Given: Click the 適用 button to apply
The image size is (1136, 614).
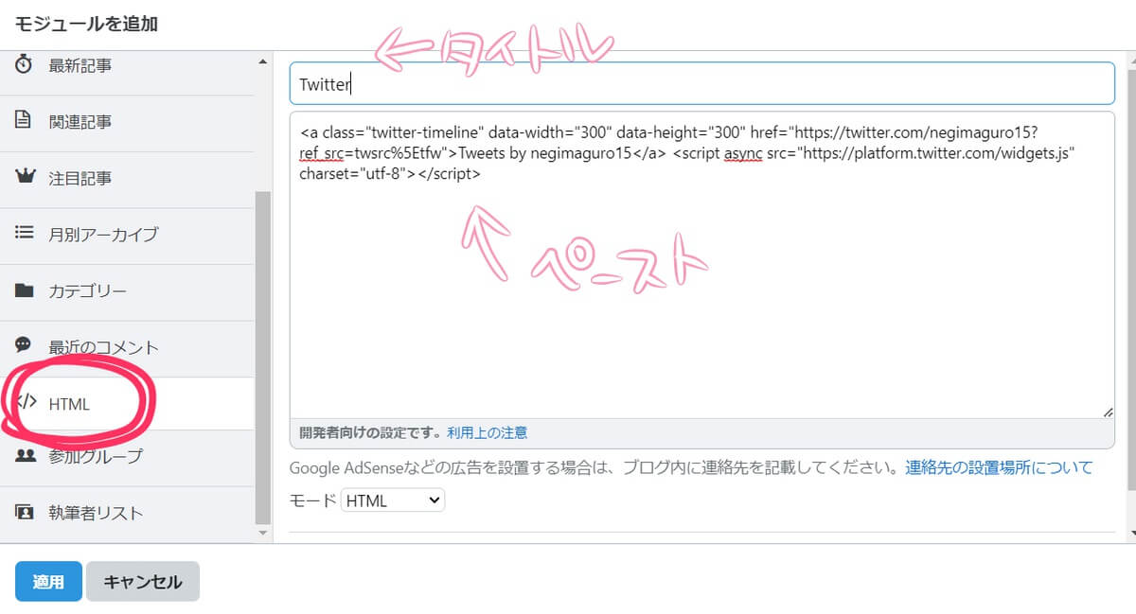Looking at the screenshot, I should [x=47, y=581].
